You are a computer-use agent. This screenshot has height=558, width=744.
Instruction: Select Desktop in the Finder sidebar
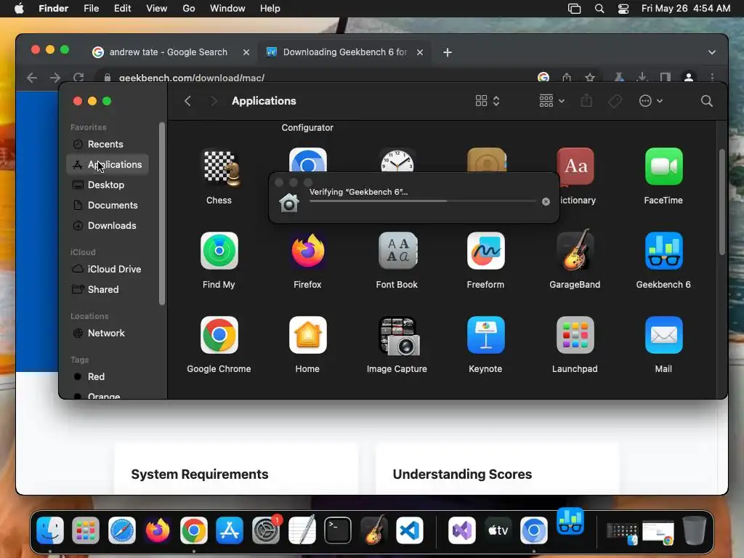(x=108, y=185)
